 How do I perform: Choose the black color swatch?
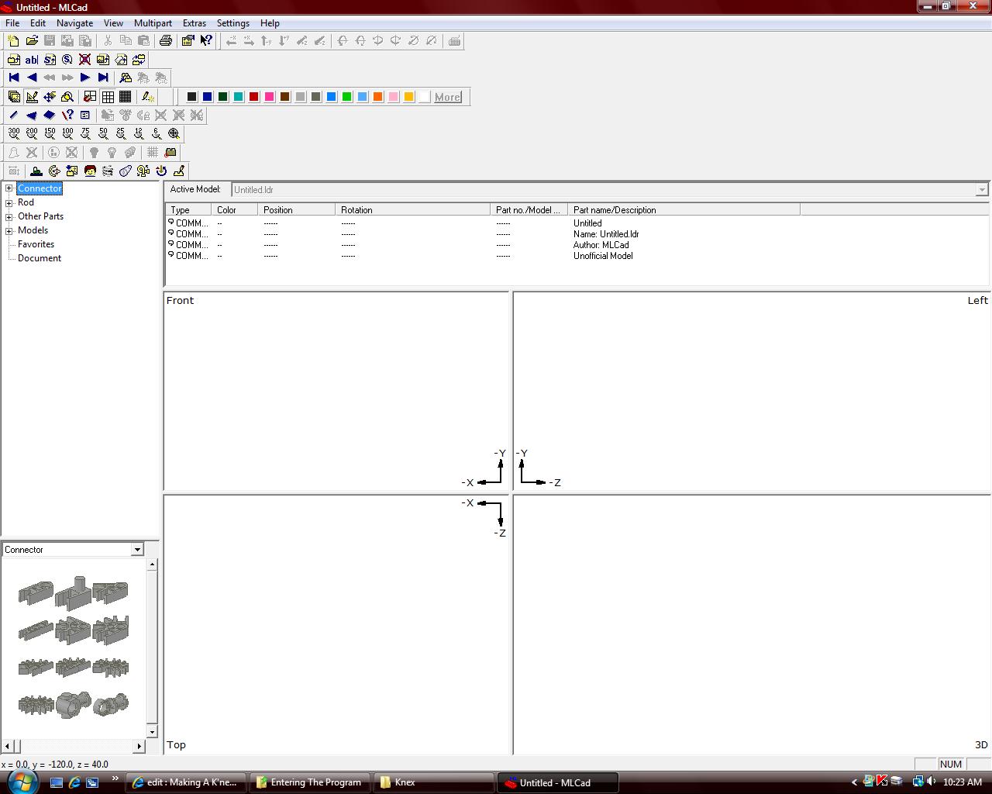[191, 97]
